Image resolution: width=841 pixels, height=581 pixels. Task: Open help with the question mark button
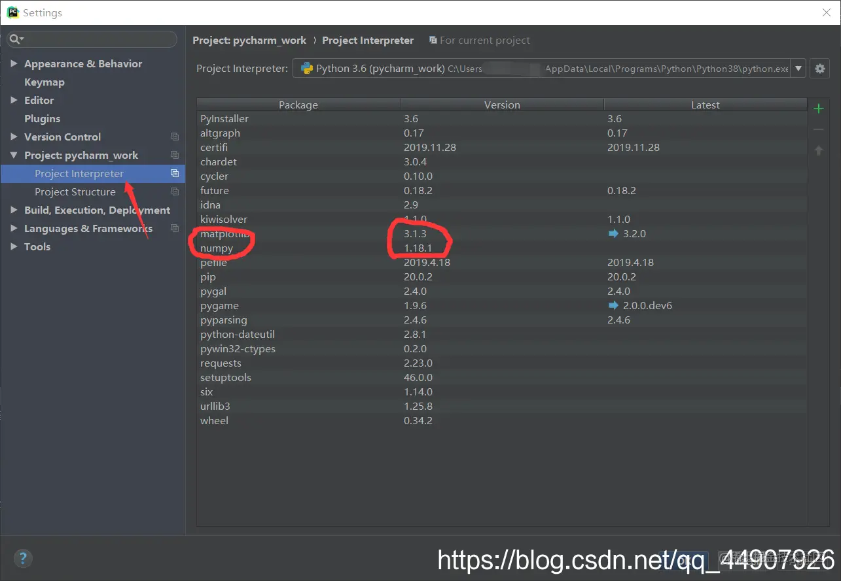(x=23, y=558)
